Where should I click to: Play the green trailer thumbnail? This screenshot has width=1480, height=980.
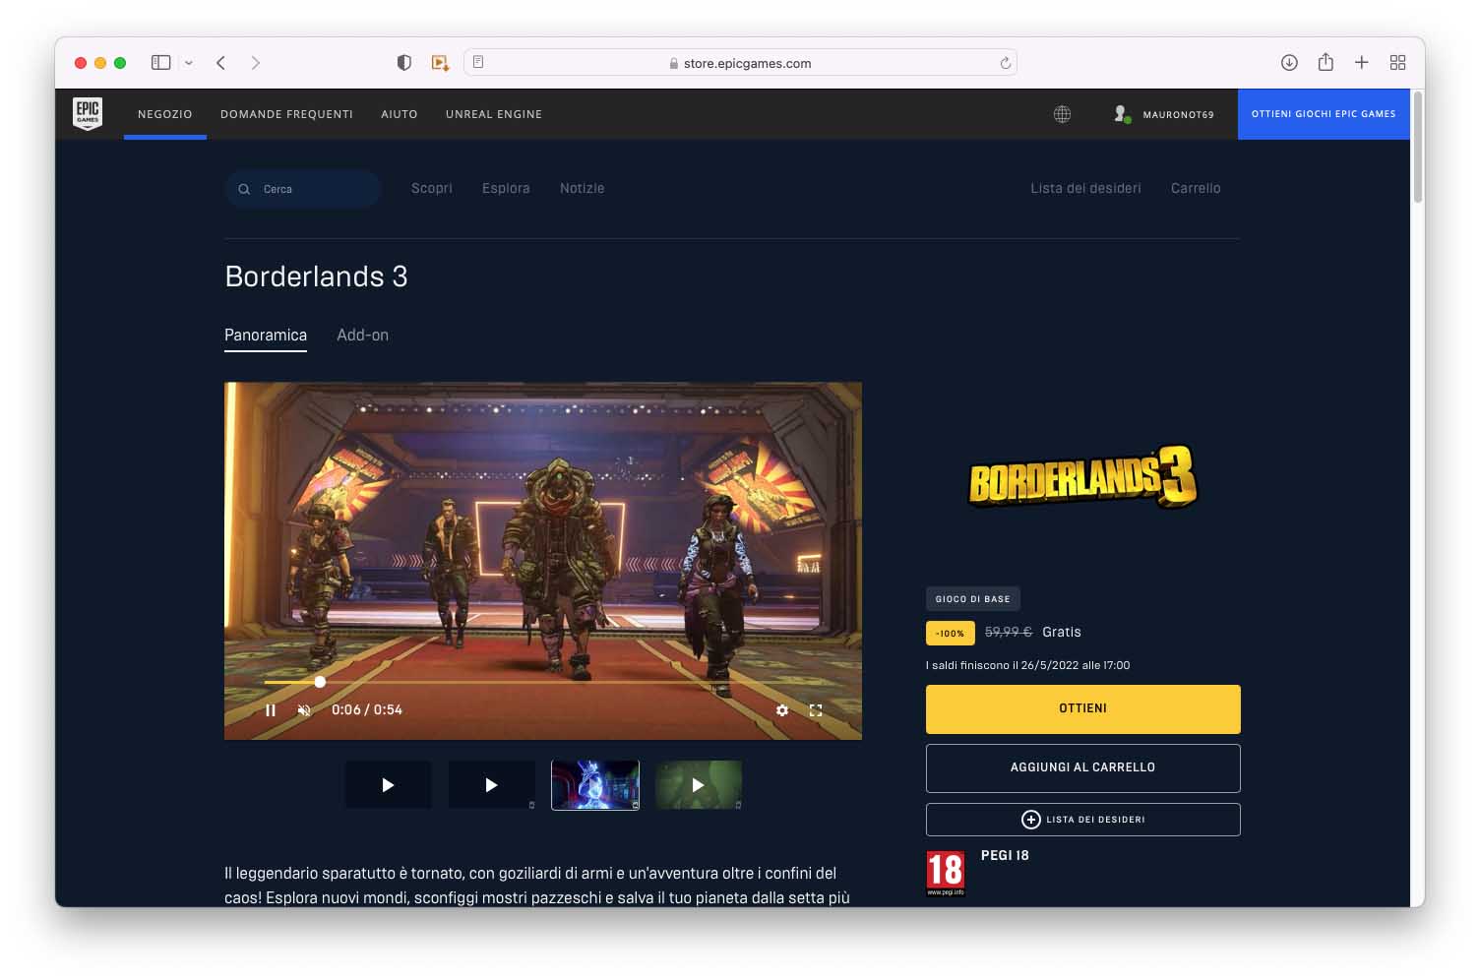point(699,785)
